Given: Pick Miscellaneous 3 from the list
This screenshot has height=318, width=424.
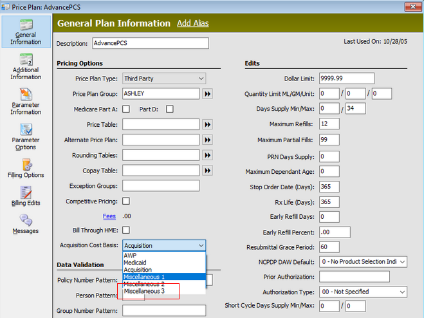Looking at the screenshot, I should pos(164,291).
